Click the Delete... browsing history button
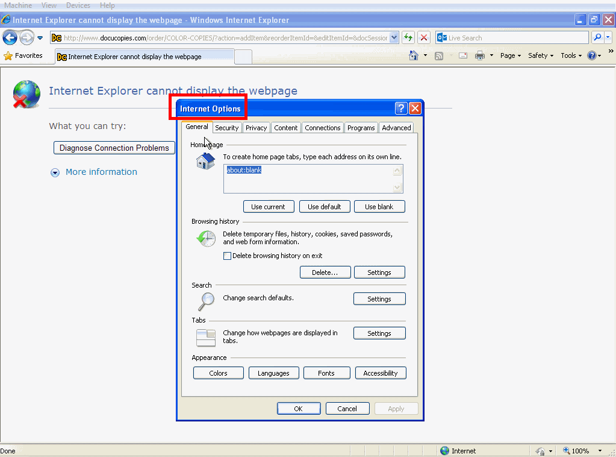This screenshot has width=616, height=457. pos(325,272)
